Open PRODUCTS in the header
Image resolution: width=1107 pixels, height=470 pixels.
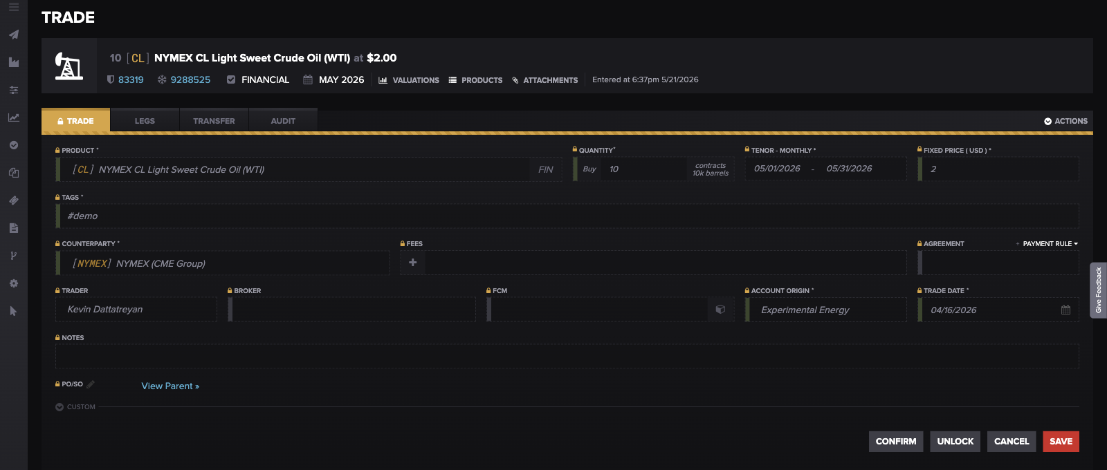point(475,80)
